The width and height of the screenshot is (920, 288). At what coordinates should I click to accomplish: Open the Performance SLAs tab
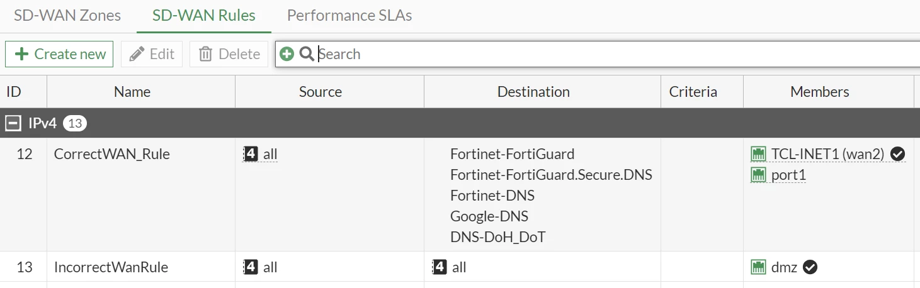click(349, 16)
